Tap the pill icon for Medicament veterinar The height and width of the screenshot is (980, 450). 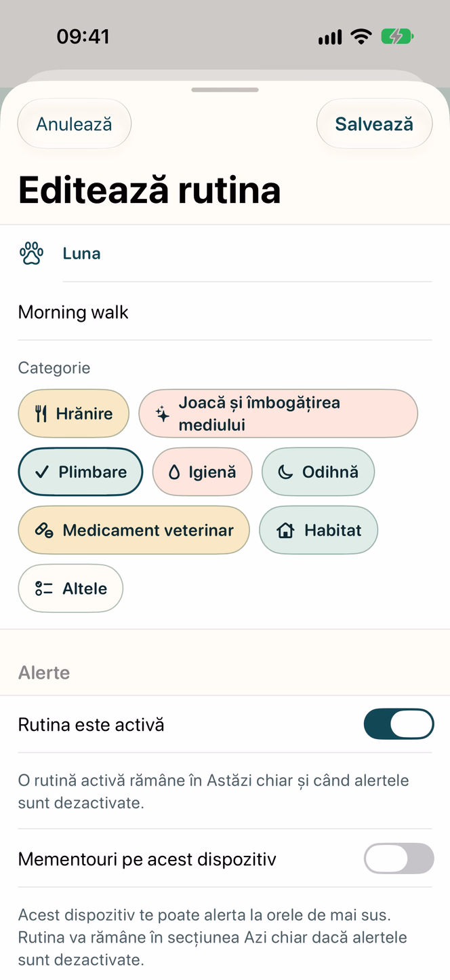click(x=45, y=531)
